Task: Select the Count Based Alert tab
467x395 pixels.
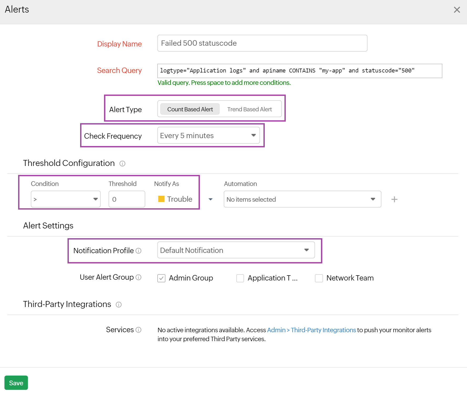Action: click(x=190, y=109)
